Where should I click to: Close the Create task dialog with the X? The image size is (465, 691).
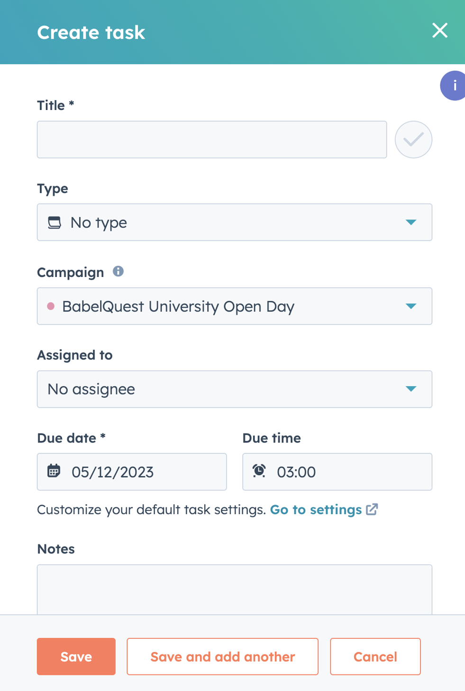(440, 31)
